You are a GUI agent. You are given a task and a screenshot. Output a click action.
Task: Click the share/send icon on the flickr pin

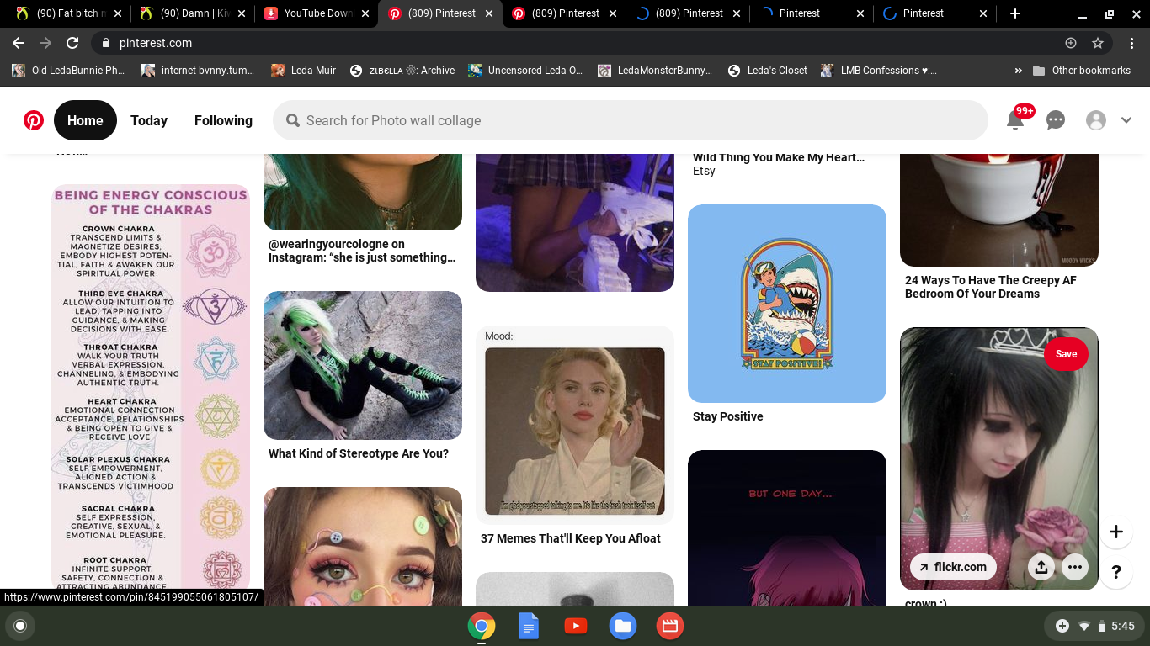[1041, 567]
